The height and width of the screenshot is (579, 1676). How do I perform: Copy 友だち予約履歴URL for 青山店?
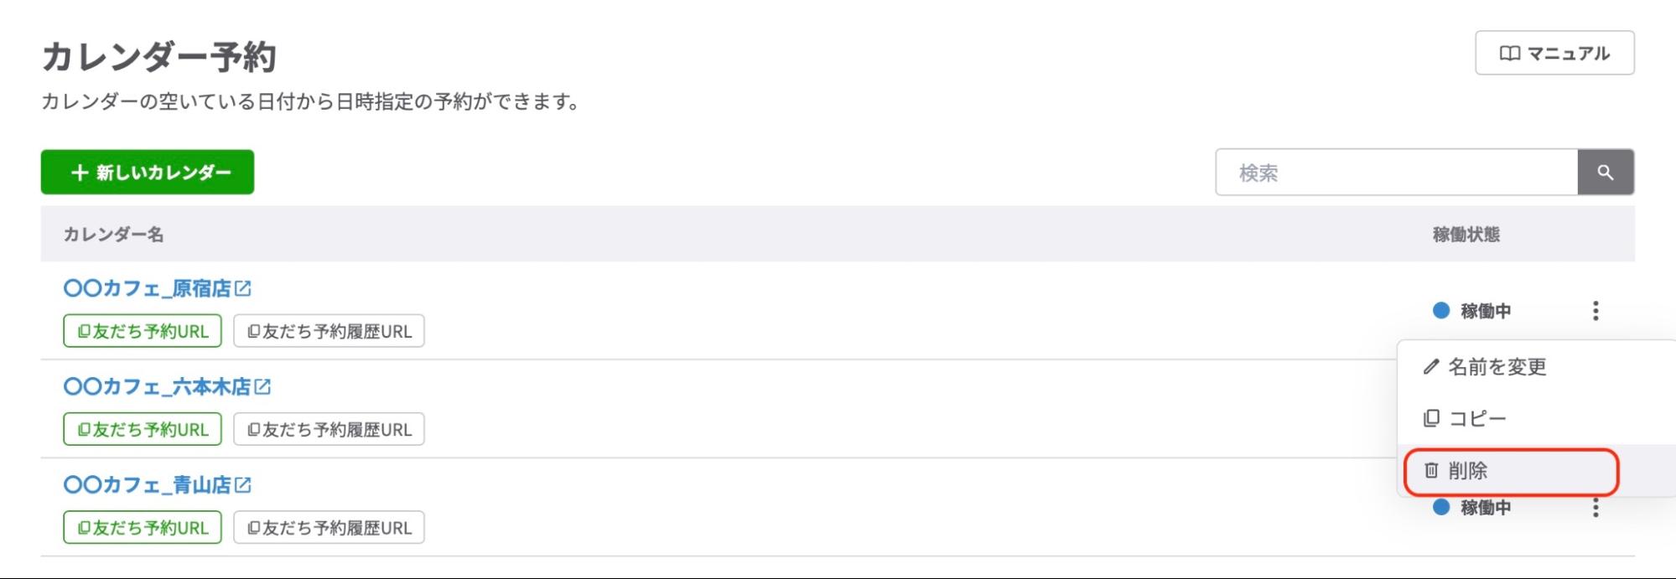coord(329,528)
